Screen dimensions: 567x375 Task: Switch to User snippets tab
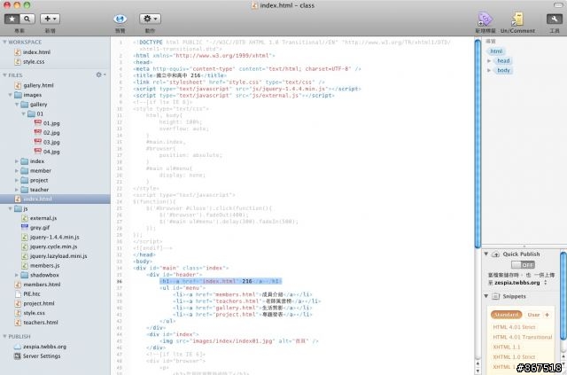click(533, 315)
